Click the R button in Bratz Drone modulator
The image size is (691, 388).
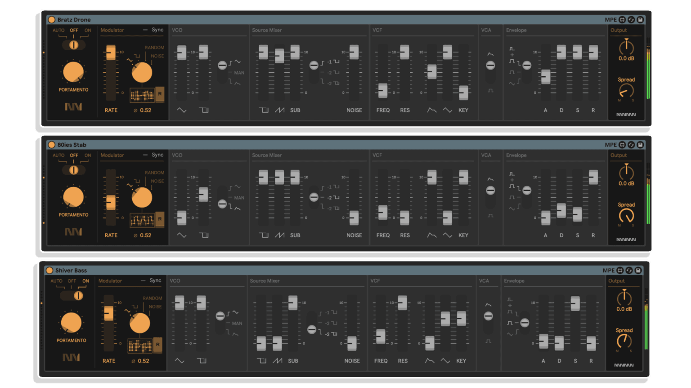[160, 94]
